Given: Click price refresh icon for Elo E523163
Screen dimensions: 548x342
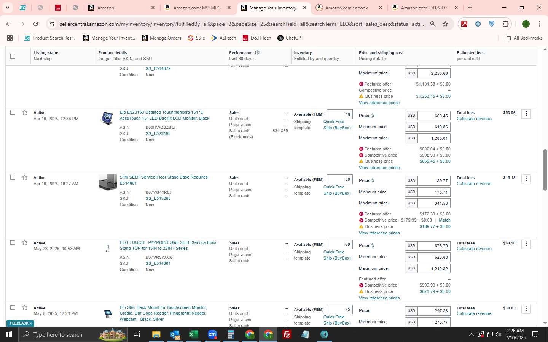Looking at the screenshot, I should [x=373, y=116].
